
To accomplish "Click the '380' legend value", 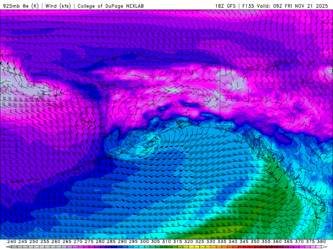I will (x=321, y=242).
